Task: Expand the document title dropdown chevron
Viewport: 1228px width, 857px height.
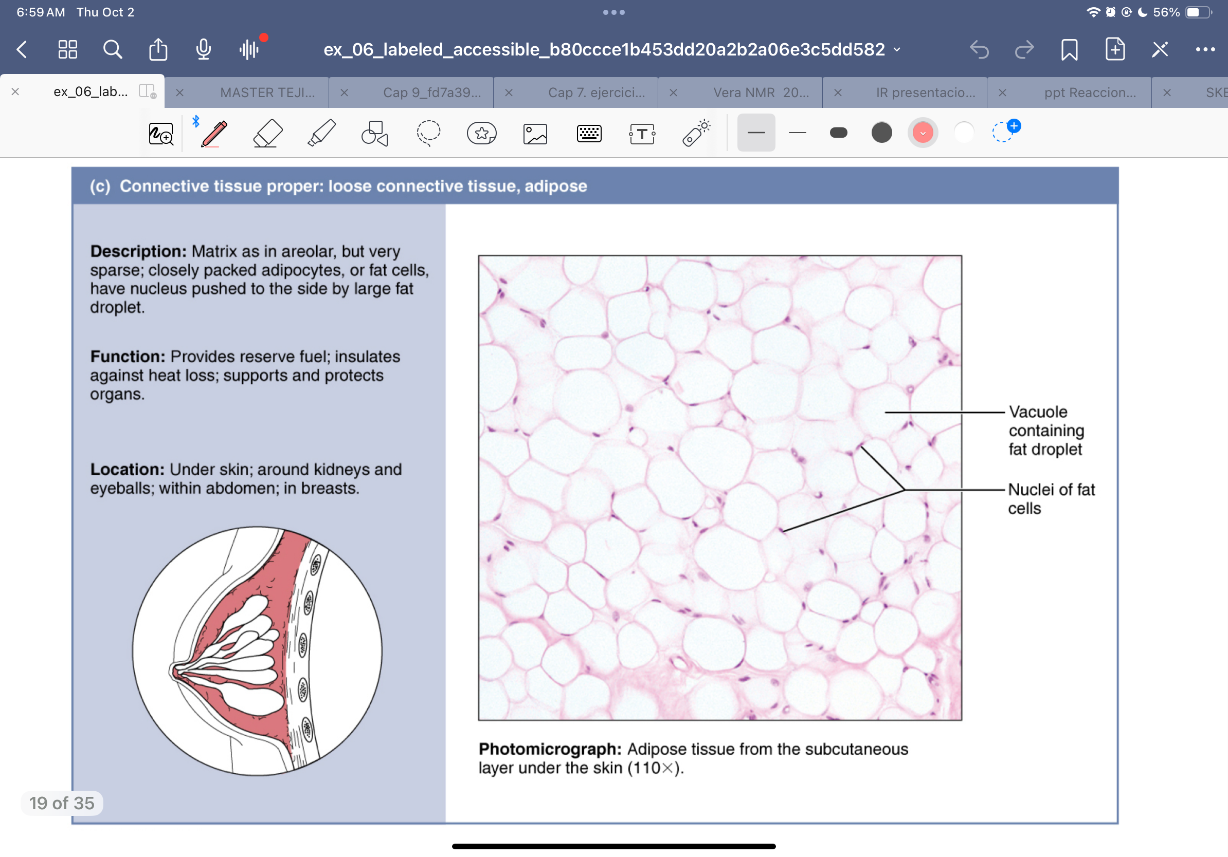Action: coord(897,50)
